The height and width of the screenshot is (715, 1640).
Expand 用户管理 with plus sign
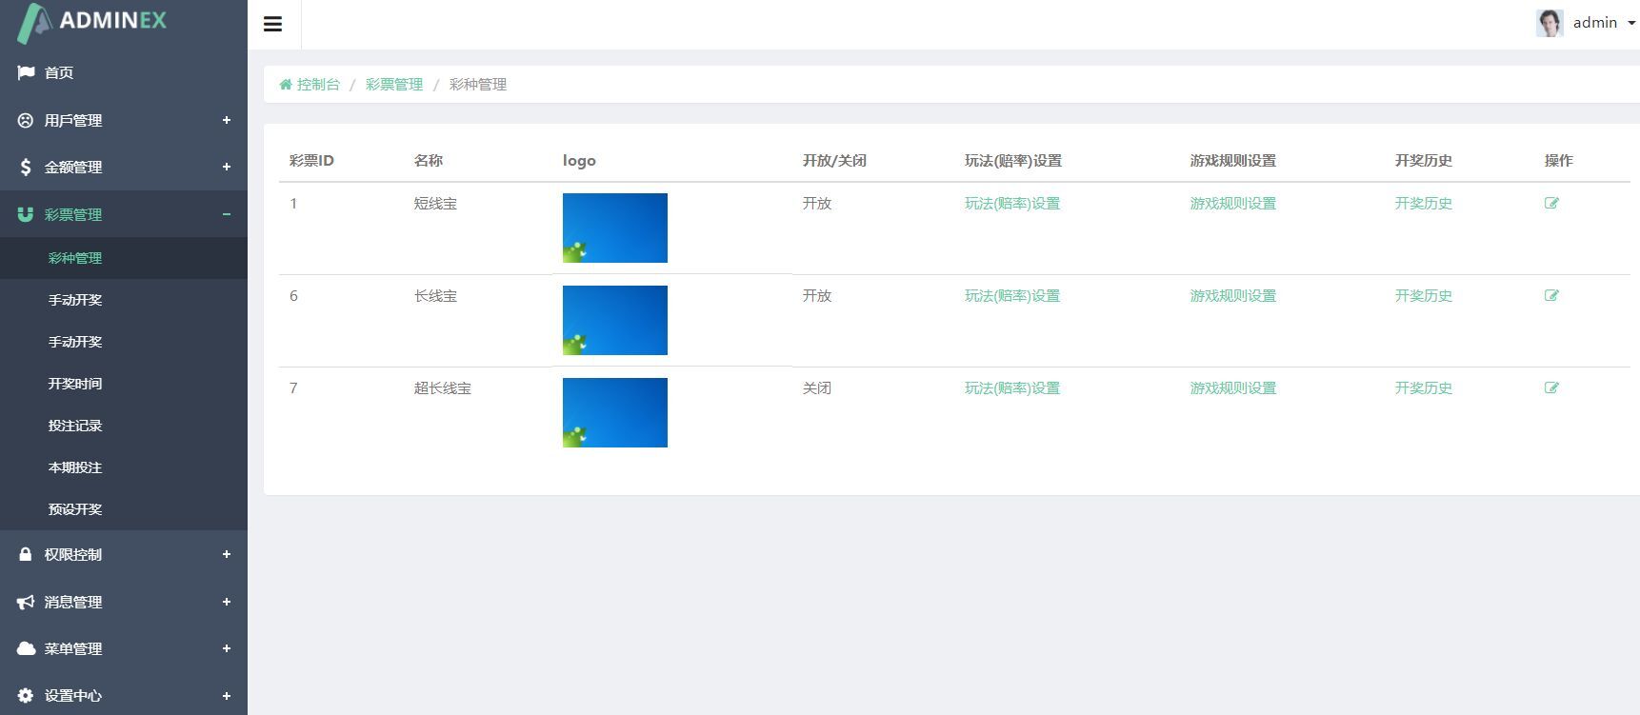click(x=227, y=120)
